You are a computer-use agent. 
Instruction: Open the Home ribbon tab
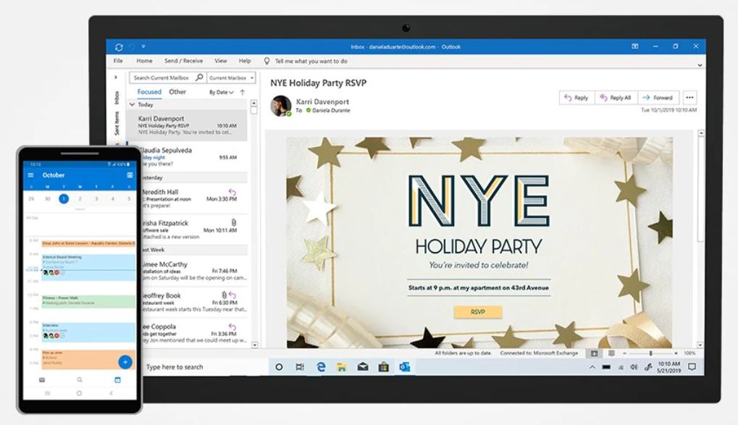(142, 61)
